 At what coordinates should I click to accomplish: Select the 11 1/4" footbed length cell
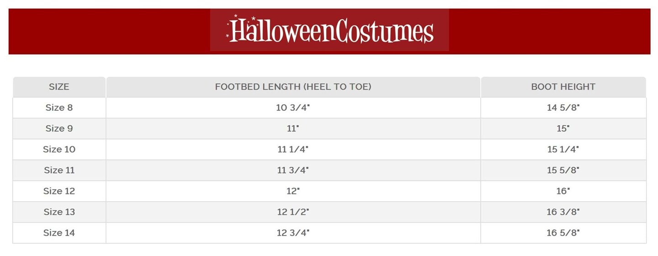(x=293, y=149)
